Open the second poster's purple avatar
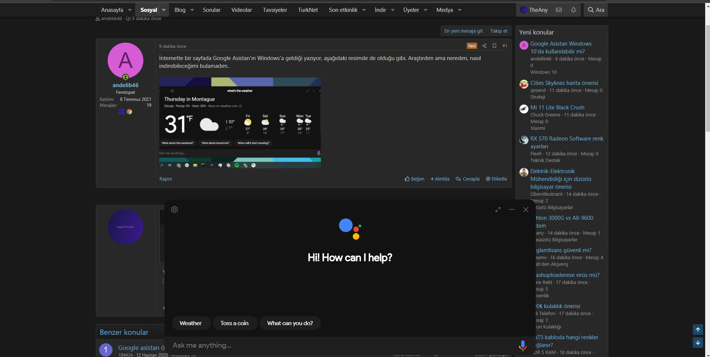 [126, 227]
